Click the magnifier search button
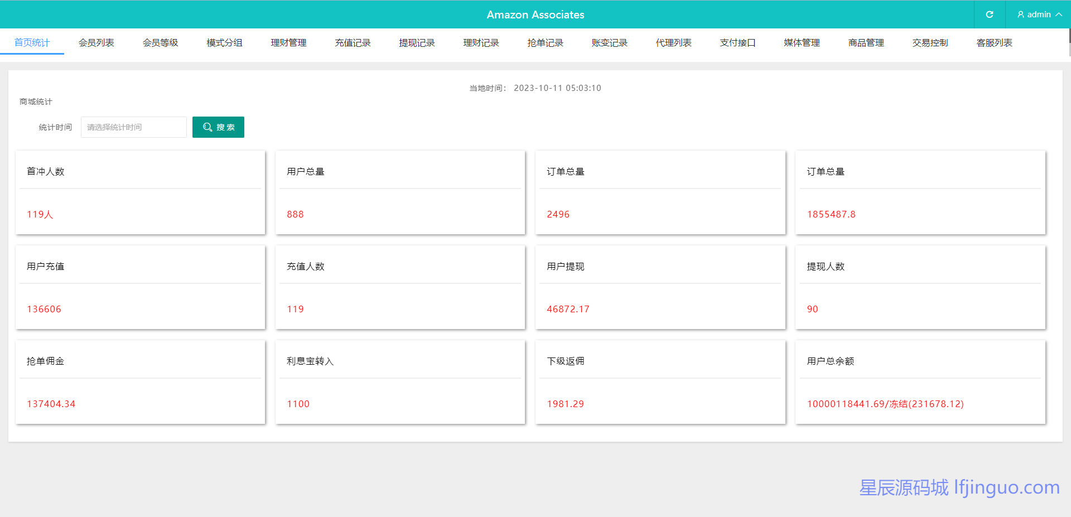This screenshot has width=1071, height=517. (218, 127)
